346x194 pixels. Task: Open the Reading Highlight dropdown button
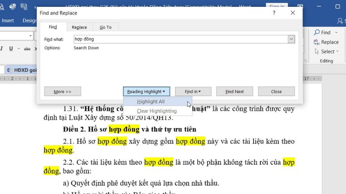(x=146, y=91)
